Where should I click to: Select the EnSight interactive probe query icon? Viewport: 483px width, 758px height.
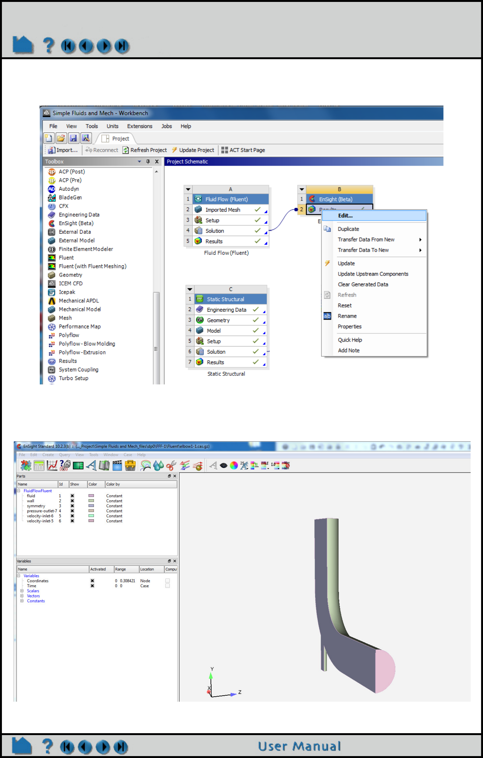click(x=65, y=466)
